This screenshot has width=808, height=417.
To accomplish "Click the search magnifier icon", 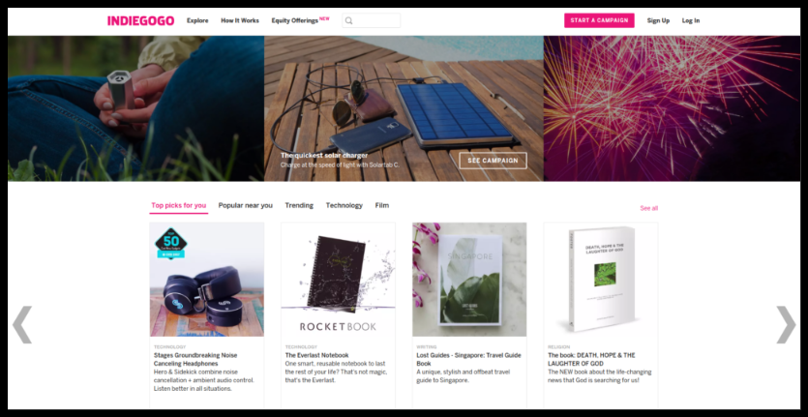I will pos(349,20).
